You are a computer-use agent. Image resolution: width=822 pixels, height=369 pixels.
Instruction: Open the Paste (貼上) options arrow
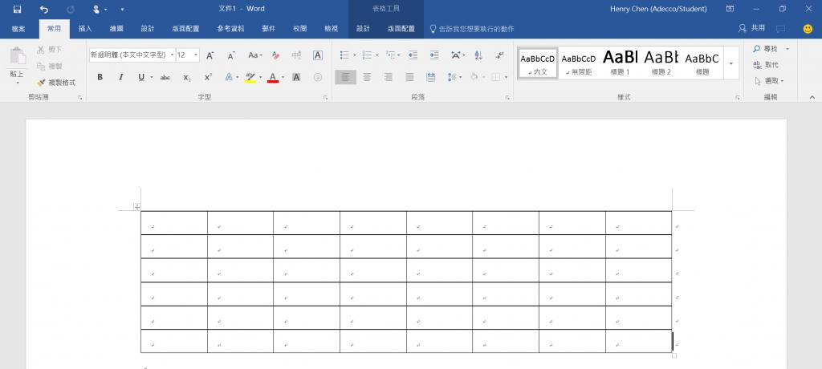pyautogui.click(x=18, y=83)
